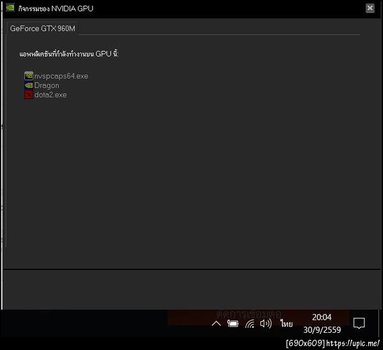The image size is (383, 350).
Task: Click NVIDIA logo in title bar
Action: tap(10, 8)
